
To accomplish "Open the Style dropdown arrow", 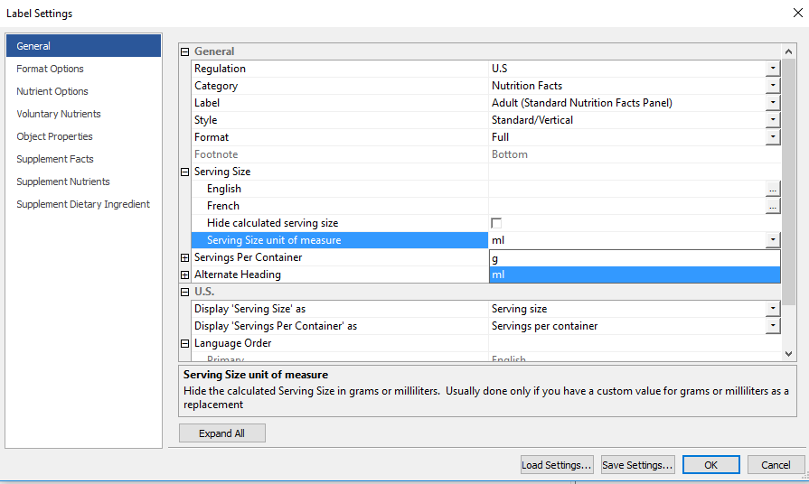I will (772, 120).
